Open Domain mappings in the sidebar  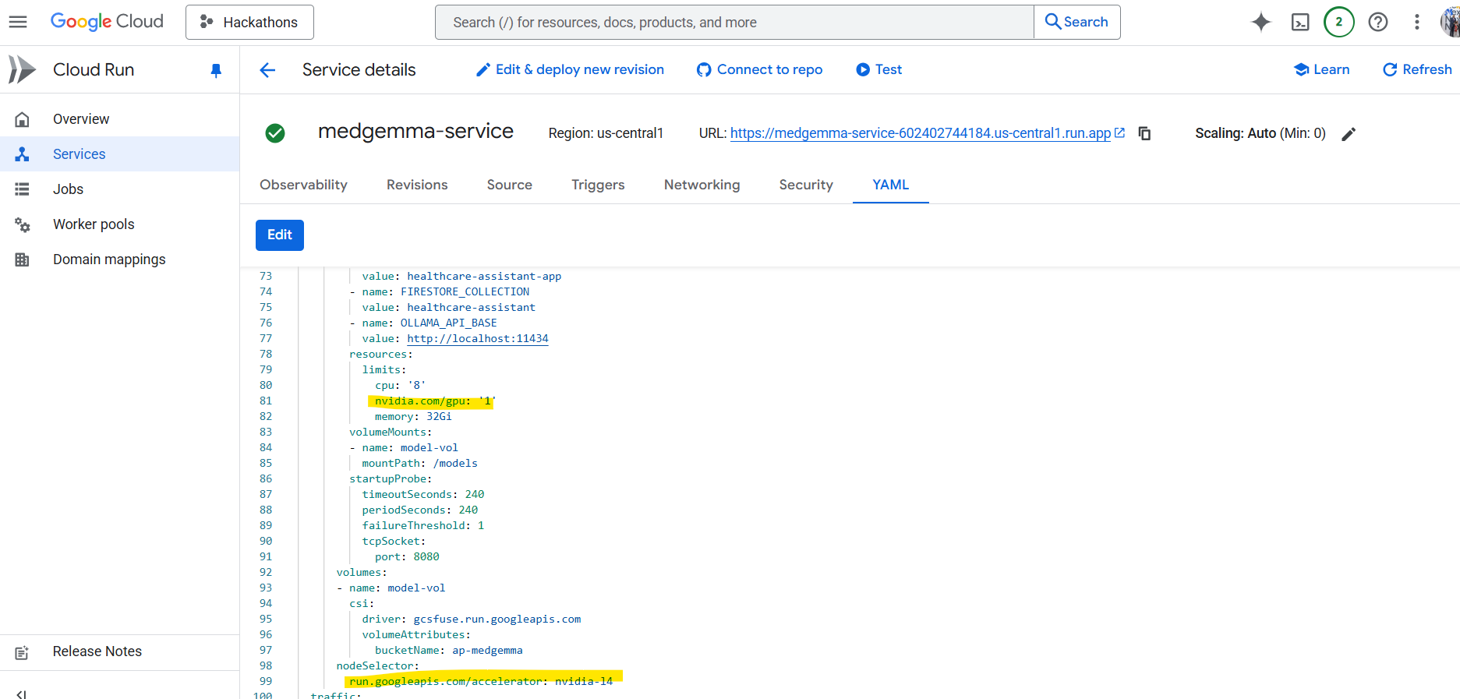tap(119, 259)
